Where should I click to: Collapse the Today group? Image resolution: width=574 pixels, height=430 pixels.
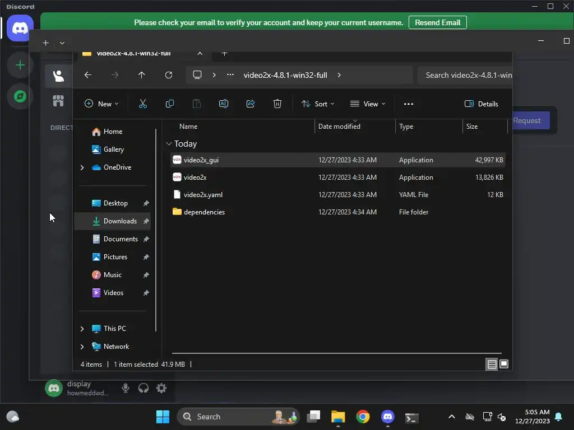click(169, 144)
